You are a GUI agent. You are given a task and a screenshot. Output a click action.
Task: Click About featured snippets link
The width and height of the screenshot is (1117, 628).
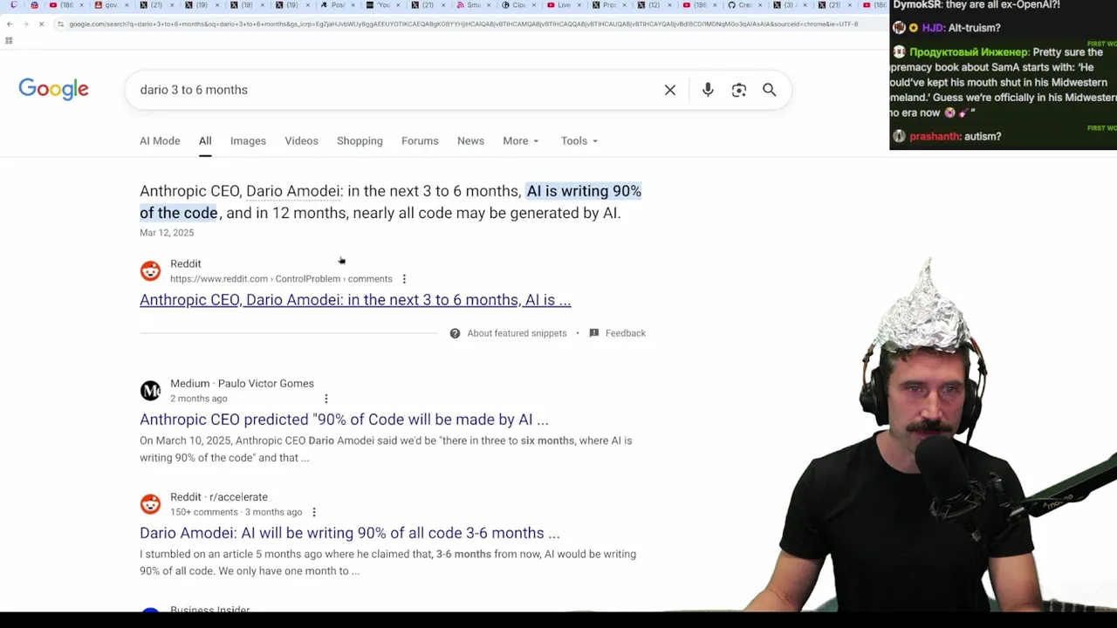coord(517,333)
